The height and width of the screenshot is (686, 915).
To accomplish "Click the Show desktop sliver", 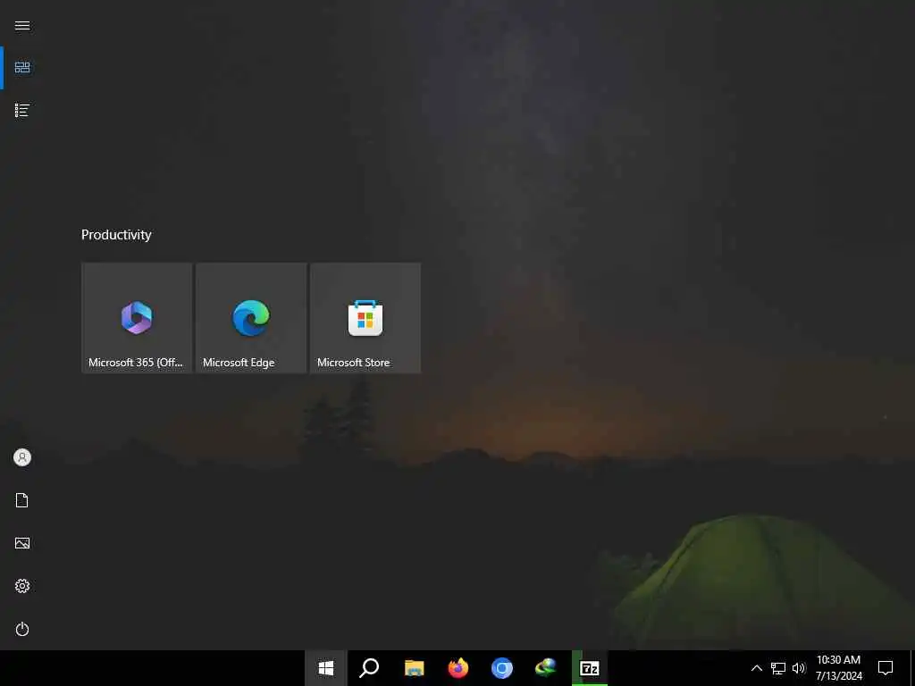I will coord(912,668).
